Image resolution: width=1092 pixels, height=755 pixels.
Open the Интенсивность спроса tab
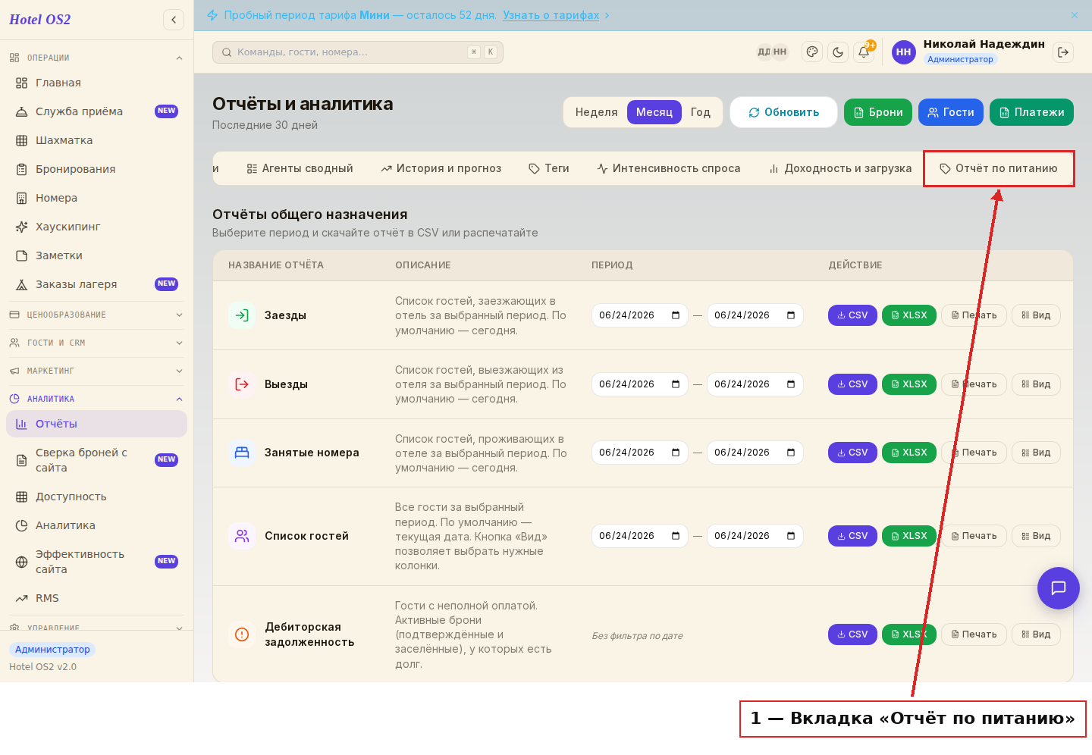point(668,168)
